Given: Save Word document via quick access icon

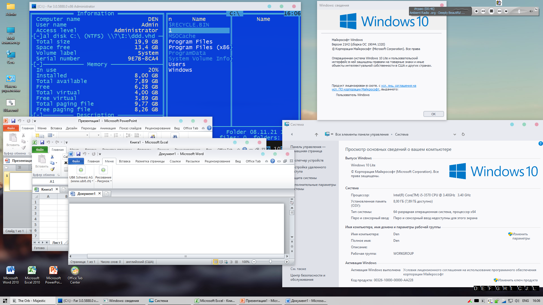Looking at the screenshot, I should point(78,154).
